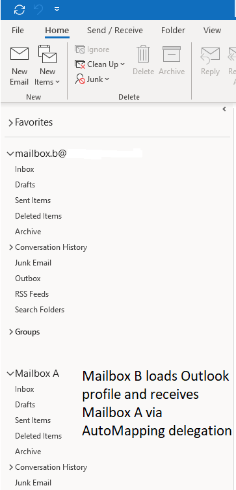Open the New Items dropdown
Screen dimensions: 236x490
[x=47, y=66]
